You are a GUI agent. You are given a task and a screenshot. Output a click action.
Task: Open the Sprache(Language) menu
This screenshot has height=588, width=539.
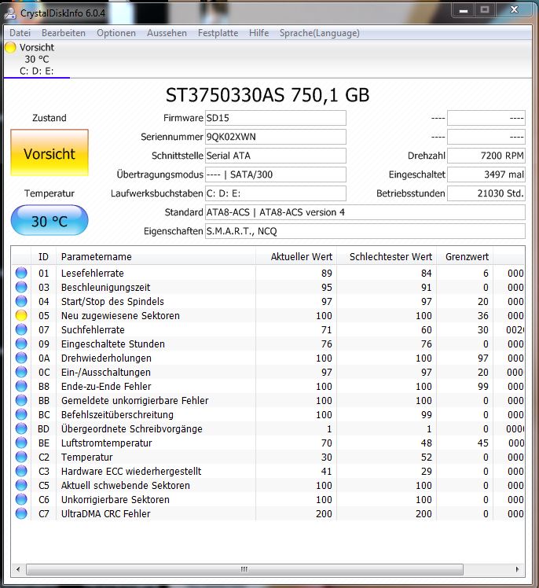click(319, 33)
